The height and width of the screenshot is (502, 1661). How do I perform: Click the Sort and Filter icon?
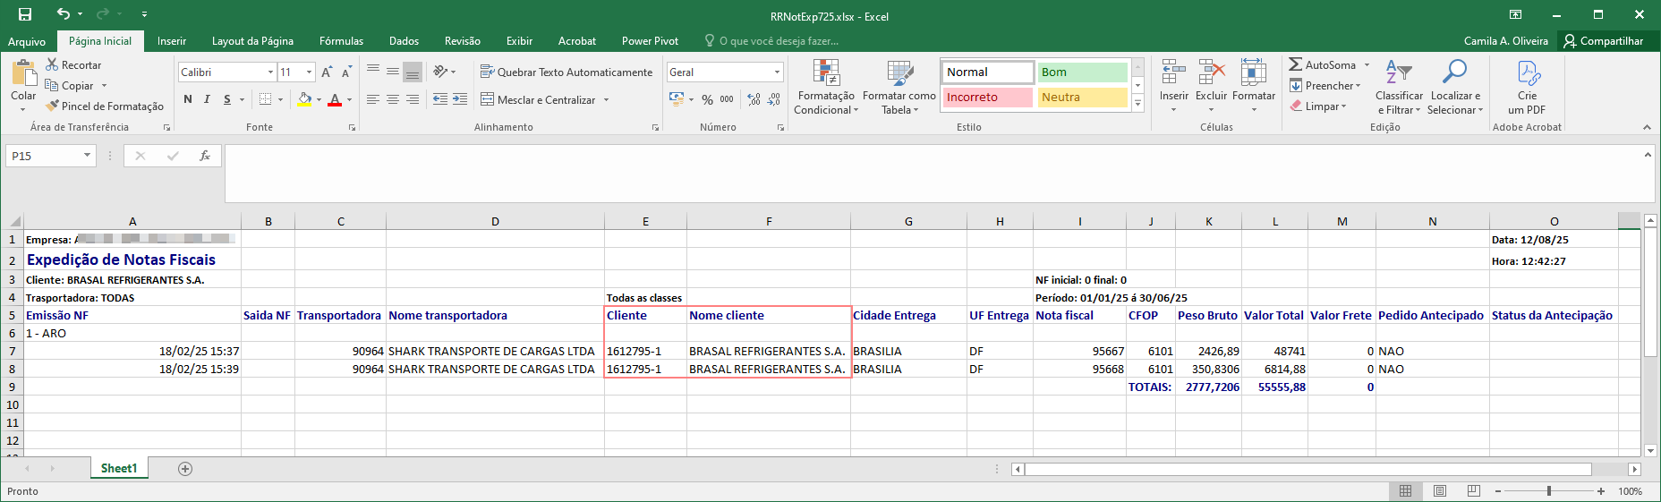click(x=1399, y=72)
